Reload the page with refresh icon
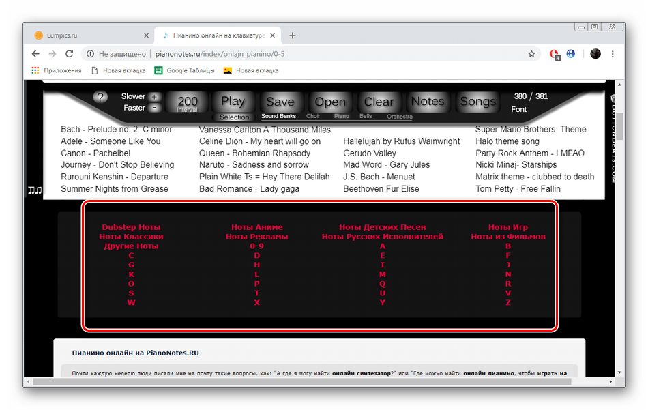 coord(70,54)
